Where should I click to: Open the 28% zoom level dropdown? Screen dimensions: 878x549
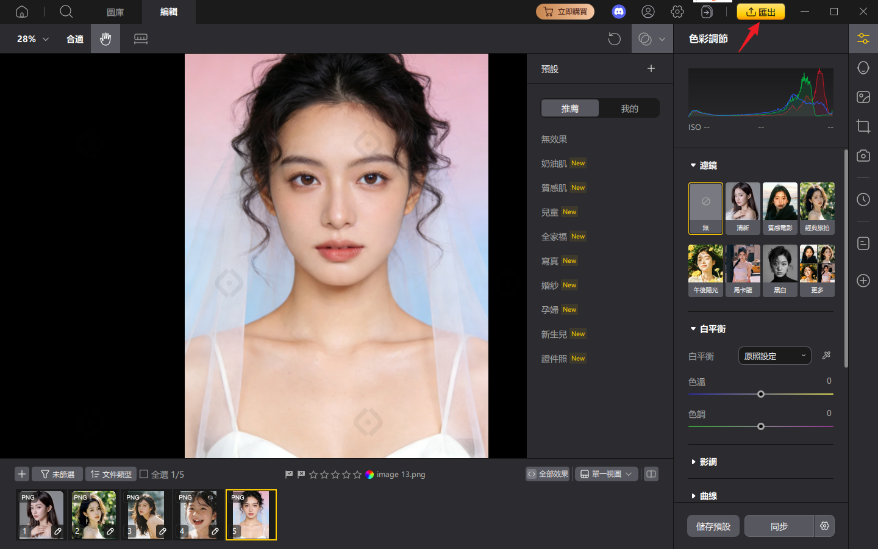click(x=33, y=39)
